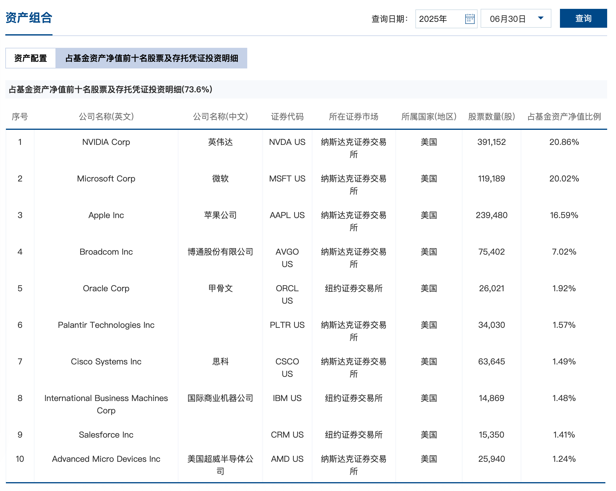Click the Palantir Technologies Inc entry
This screenshot has width=616, height=491.
point(106,325)
